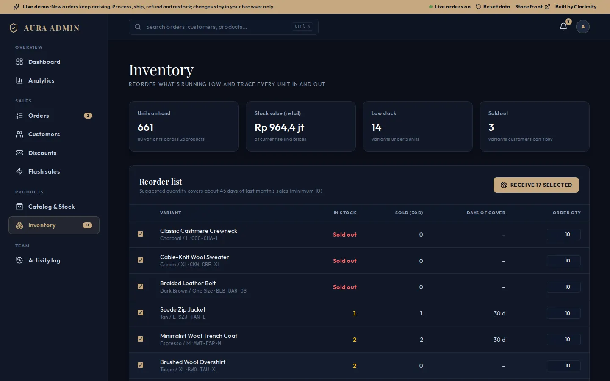Viewport: 610px width, 381px height.
Task: Click the Catalog & Stock bag icon
Action: pos(19,207)
